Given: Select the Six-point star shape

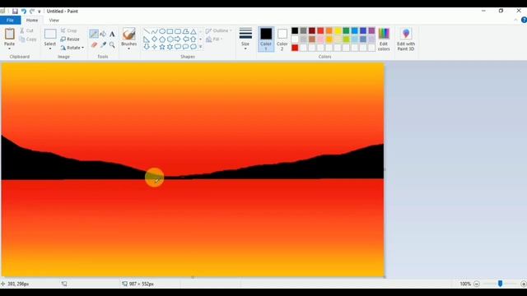Looking at the screenshot, I should (170, 47).
